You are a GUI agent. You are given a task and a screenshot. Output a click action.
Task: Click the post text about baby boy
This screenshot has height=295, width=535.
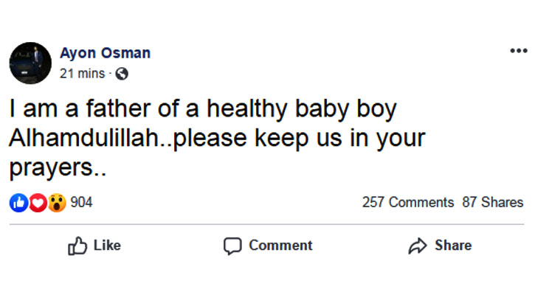217,138
